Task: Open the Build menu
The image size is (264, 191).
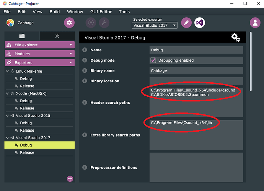Action: coord(55,12)
